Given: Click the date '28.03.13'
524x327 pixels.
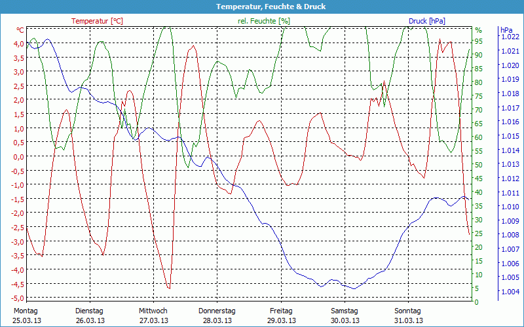Looking at the screenshot, I should coord(217,320).
